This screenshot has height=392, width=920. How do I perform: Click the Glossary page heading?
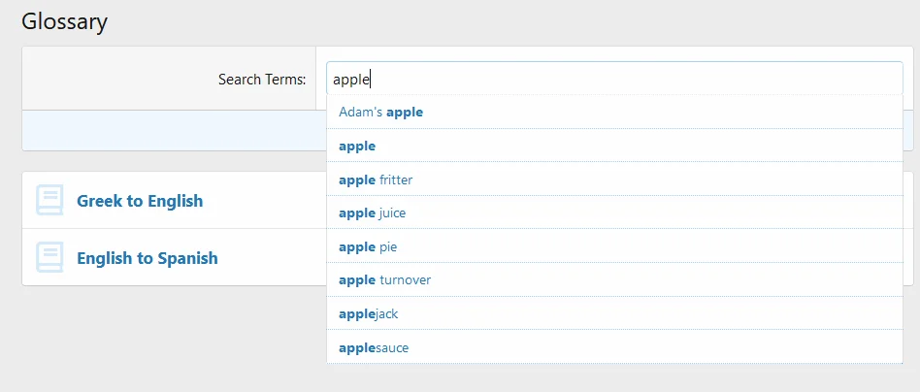click(x=64, y=21)
